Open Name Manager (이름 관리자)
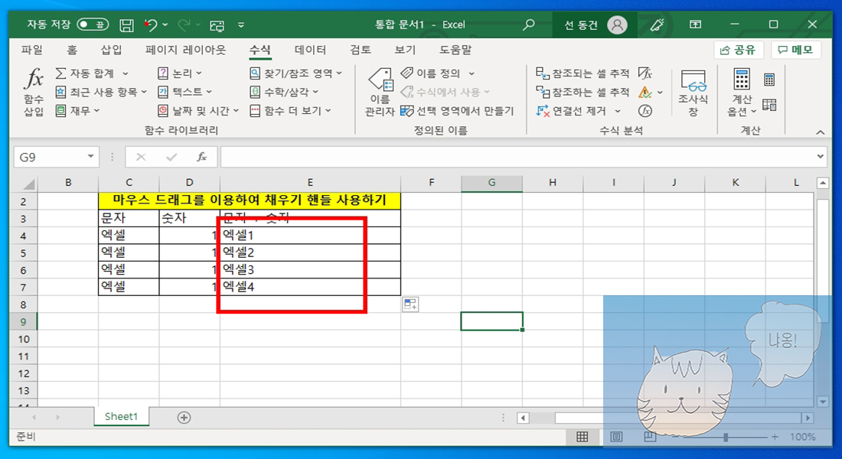Viewport: 842px width, 459px height. pyautogui.click(x=380, y=92)
